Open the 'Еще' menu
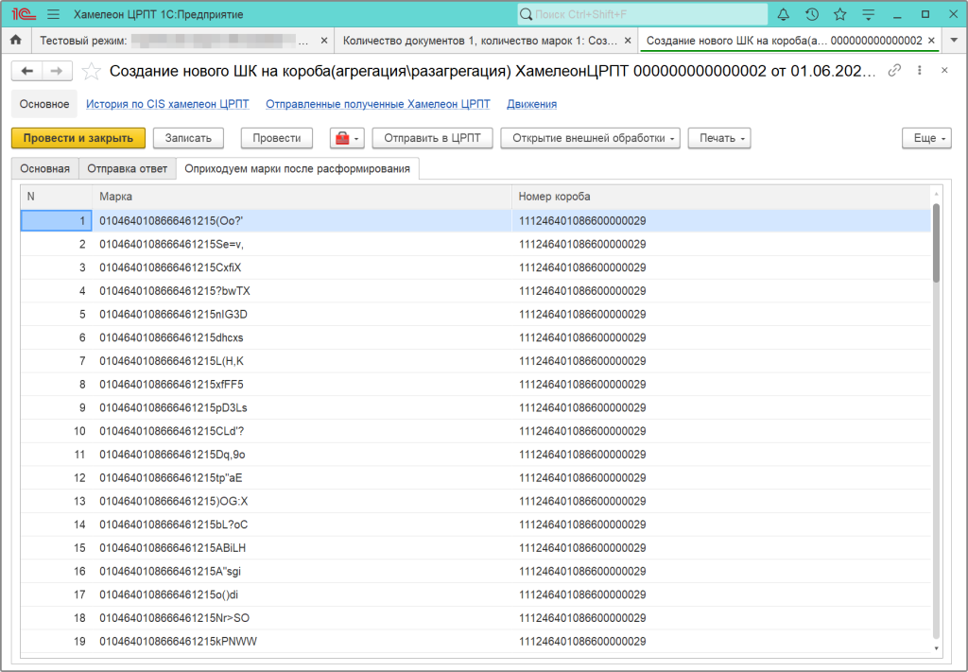The image size is (968, 672). pos(926,138)
